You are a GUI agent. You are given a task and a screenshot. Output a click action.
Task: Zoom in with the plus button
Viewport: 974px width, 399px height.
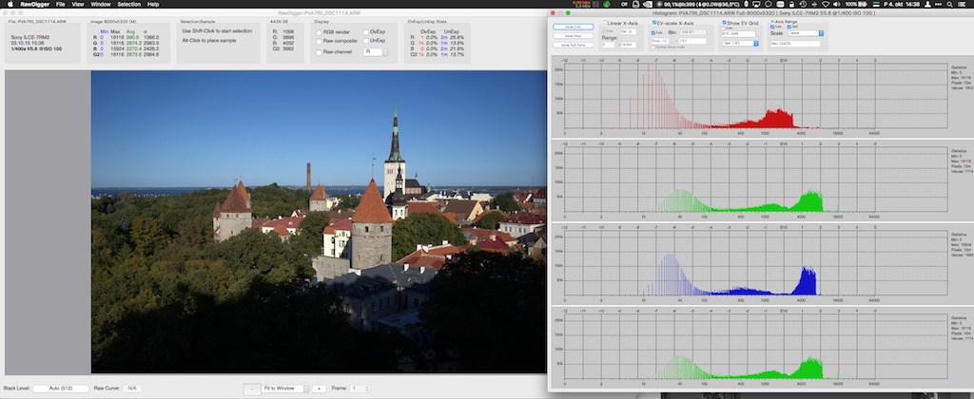click(x=319, y=389)
